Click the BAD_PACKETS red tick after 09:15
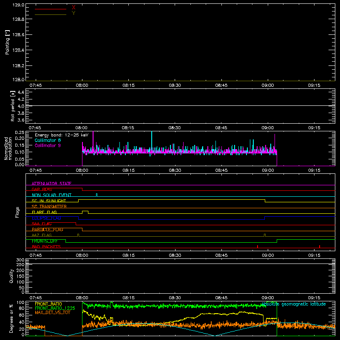Viewport: 340px width, 340px height. pos(320,246)
